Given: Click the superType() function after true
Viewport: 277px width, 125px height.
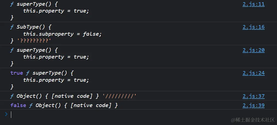Looking at the screenshot, I should click(x=53, y=73).
